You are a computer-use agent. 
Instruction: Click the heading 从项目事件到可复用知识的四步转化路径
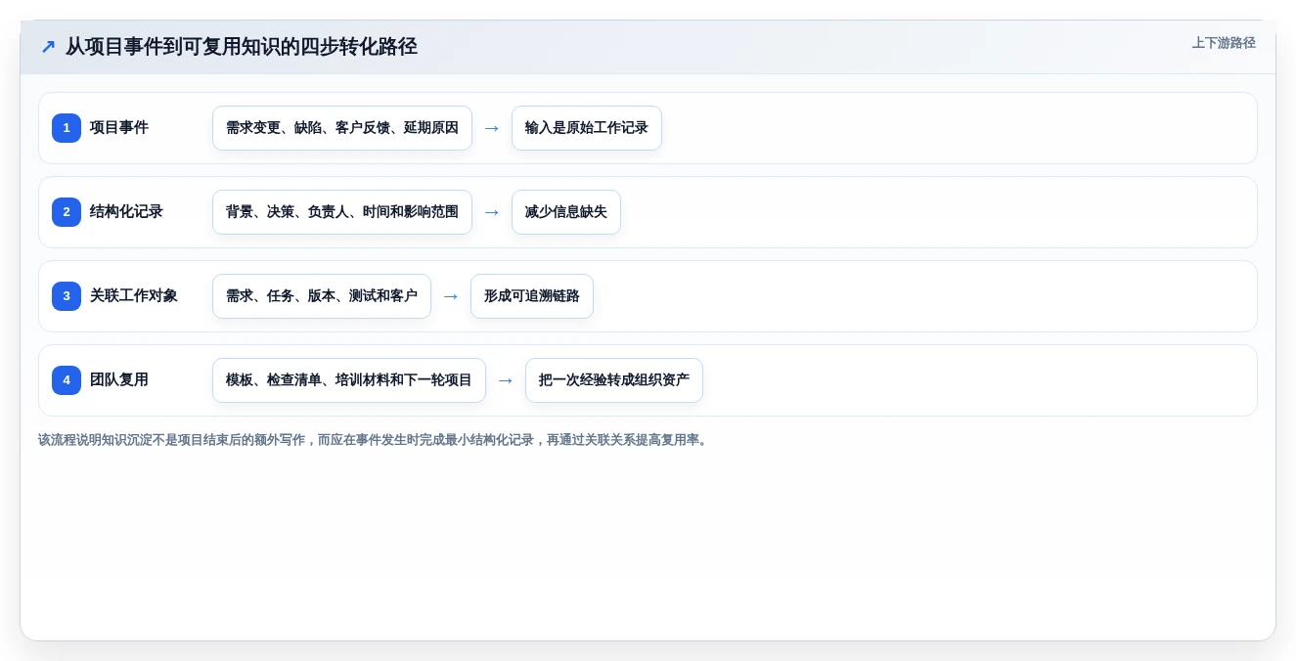(242, 47)
